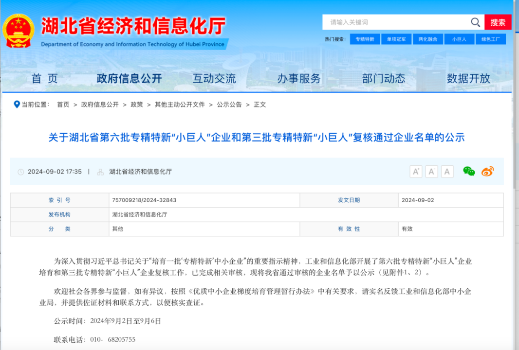Select hot search tag 小巨人
This screenshot has width=519, height=350.
click(x=459, y=39)
